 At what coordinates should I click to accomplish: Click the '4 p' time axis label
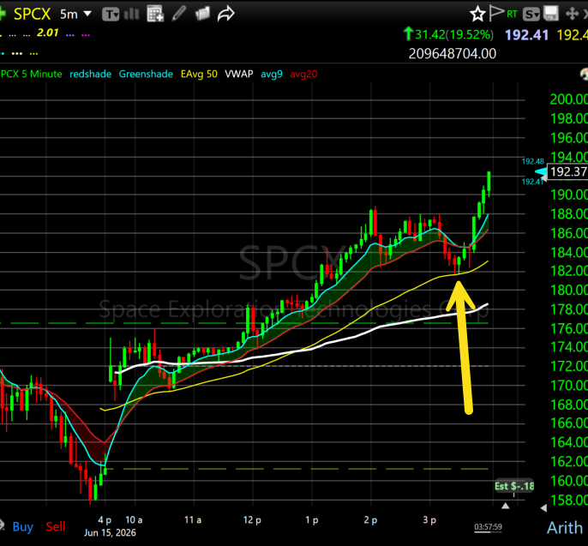[105, 519]
